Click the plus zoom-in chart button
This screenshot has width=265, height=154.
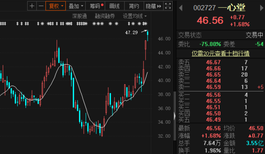click(x=32, y=6)
